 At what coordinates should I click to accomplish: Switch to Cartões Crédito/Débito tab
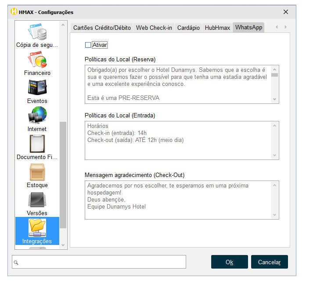(x=102, y=28)
